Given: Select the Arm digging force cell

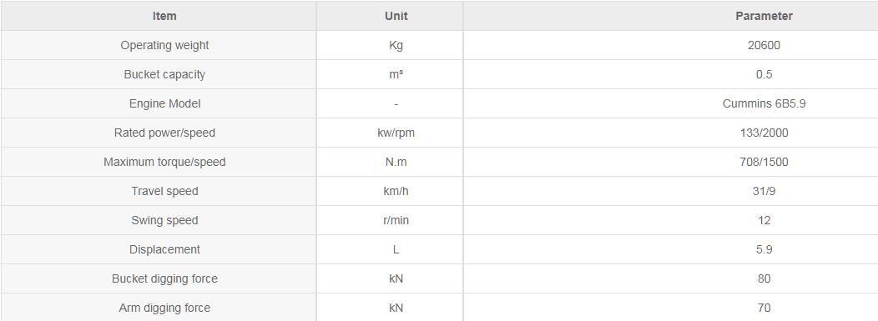Looking at the screenshot, I should pyautogui.click(x=164, y=308).
